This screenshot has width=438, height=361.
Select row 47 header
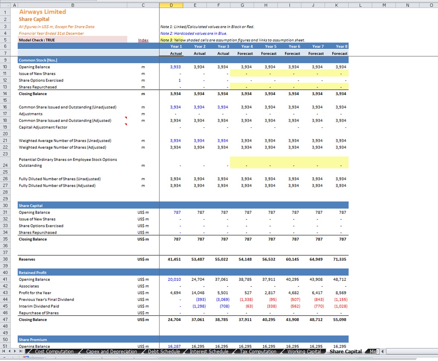point(5,319)
